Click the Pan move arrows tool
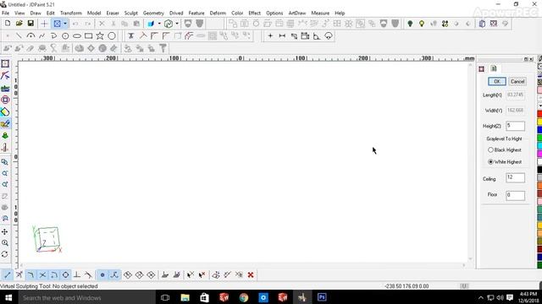This screenshot has width=542, height=304. click(x=5, y=231)
